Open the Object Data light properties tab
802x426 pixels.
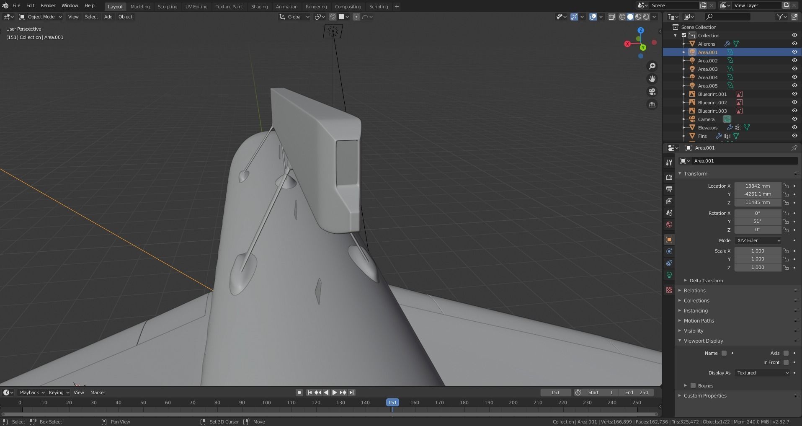click(669, 275)
